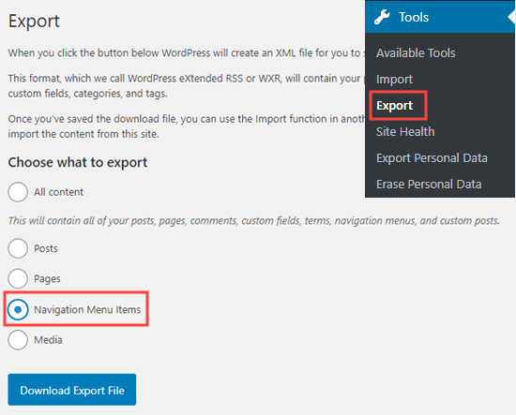Choose the Posts radio button

tap(18, 248)
